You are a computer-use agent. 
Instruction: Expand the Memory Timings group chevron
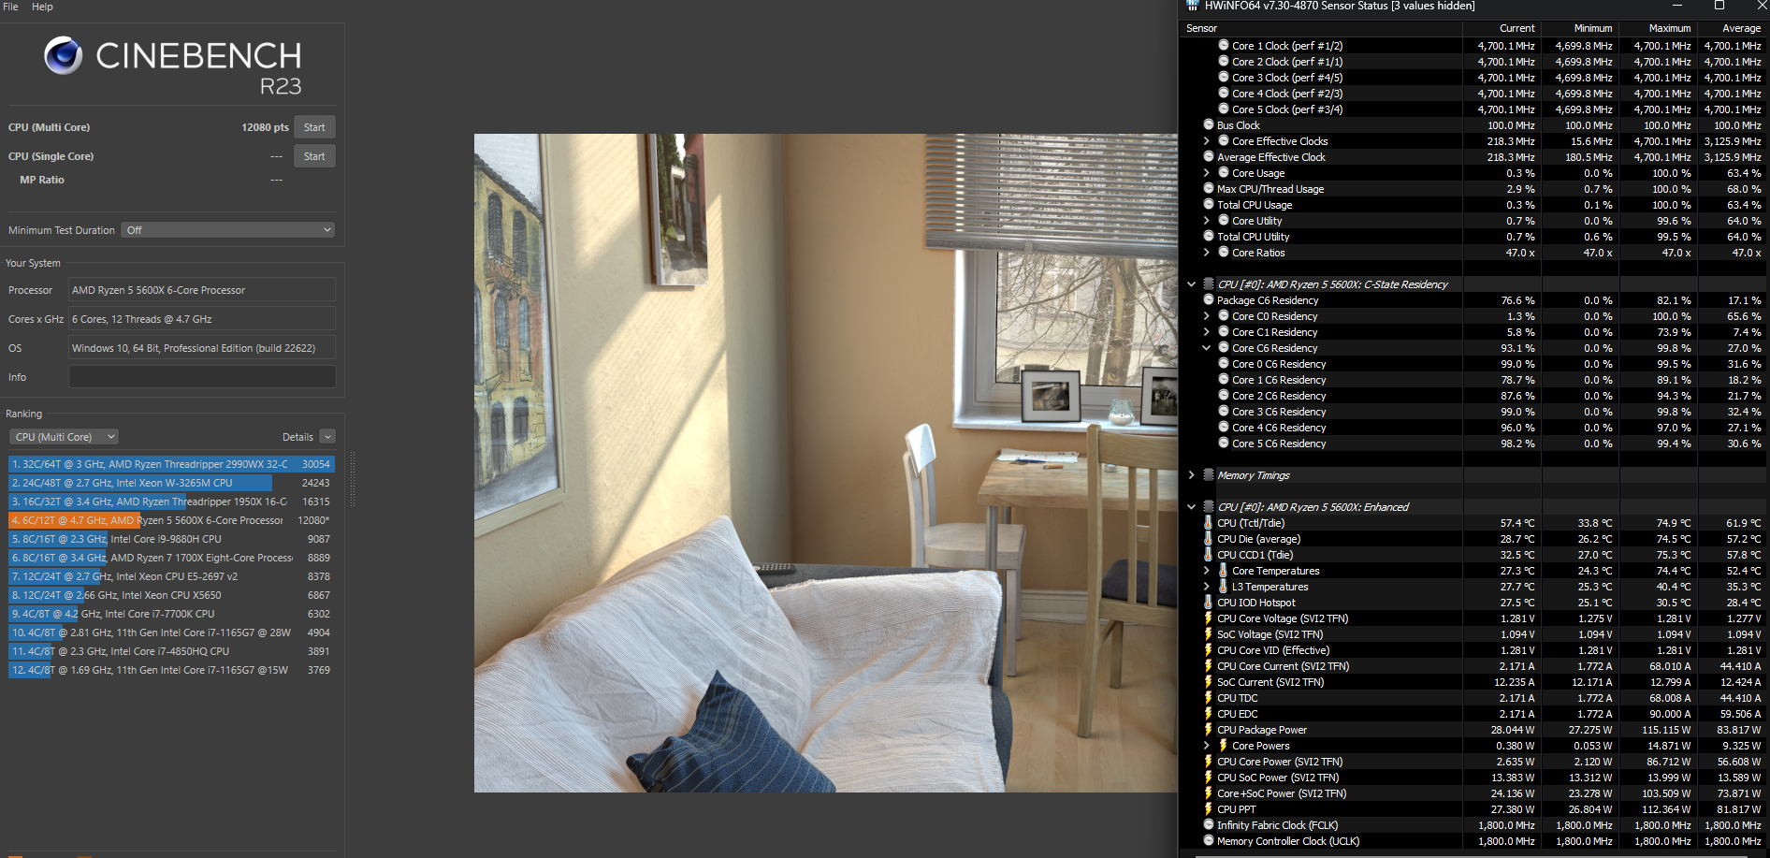tap(1191, 474)
